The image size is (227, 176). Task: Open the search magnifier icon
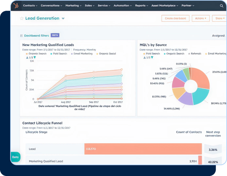(x=222, y=6)
